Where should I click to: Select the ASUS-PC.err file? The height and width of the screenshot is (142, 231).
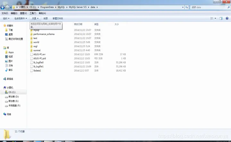click(39, 54)
